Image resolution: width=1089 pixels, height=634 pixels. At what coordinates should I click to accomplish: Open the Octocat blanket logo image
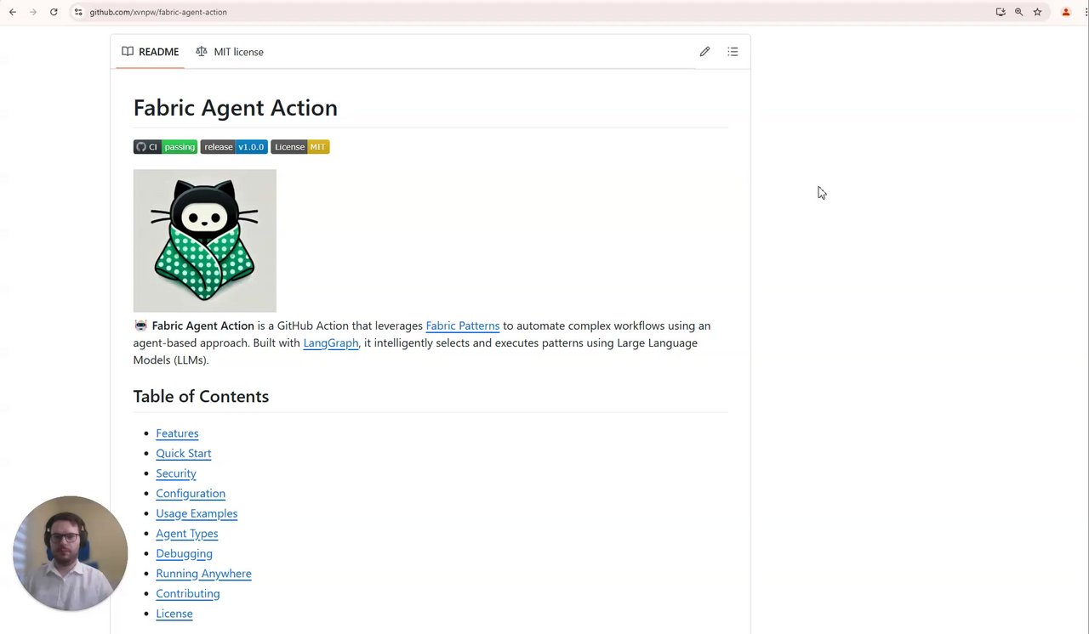click(x=205, y=241)
